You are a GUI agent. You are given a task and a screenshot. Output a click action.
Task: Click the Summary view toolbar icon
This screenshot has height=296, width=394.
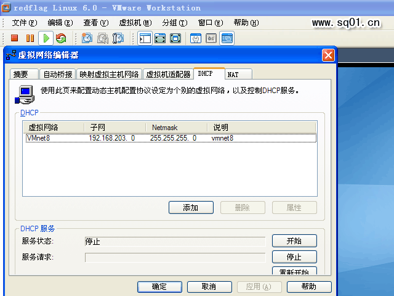[x=196, y=38]
